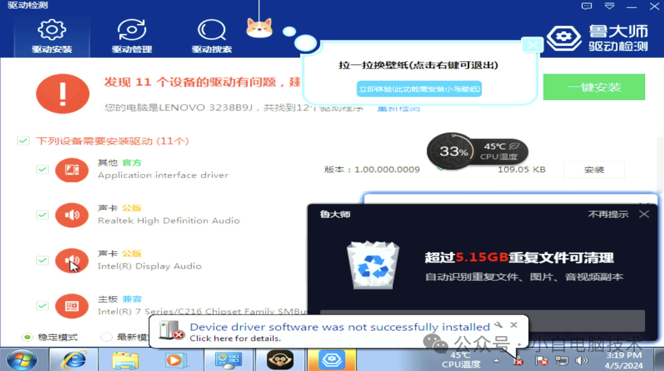Switch to the 驱动搜索 tab
Viewport: 664px width, 371px height.
click(x=211, y=37)
